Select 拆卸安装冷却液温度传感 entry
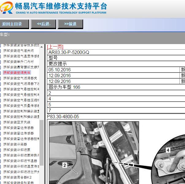 click(21, 166)
